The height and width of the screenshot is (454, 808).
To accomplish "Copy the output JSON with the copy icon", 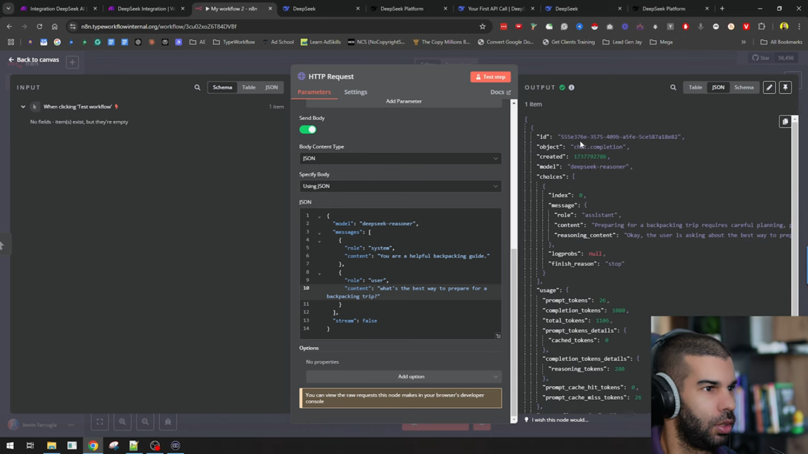I will (x=785, y=122).
